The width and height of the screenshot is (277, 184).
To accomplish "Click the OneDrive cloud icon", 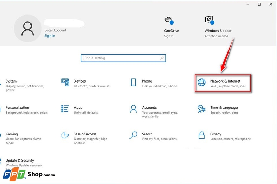I will [169, 20].
